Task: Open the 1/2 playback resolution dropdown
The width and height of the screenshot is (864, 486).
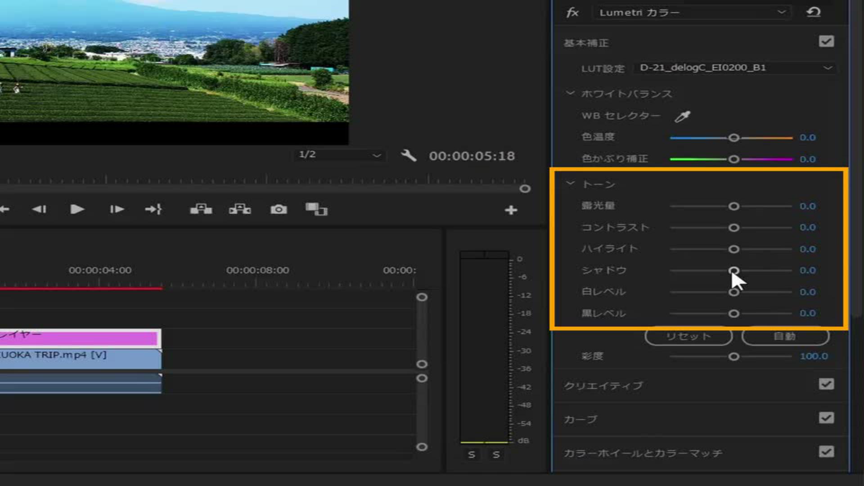Action: [340, 155]
